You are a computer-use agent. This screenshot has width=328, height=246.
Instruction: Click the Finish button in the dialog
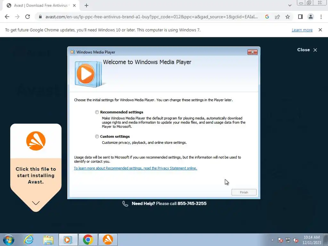point(244,192)
